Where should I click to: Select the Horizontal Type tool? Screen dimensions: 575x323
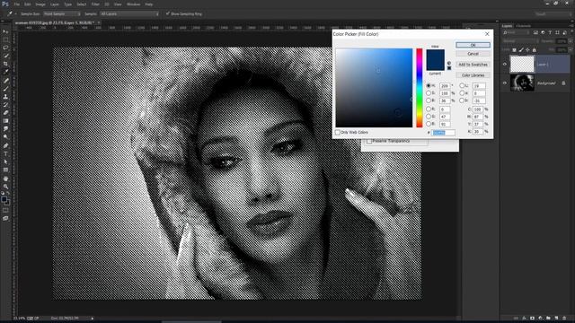tap(5, 153)
